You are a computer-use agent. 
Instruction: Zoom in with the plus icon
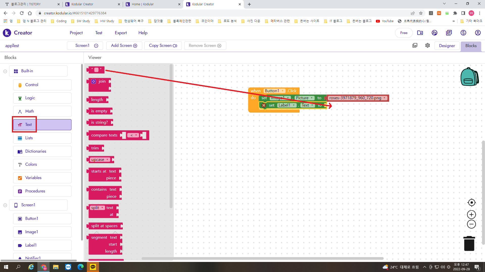pos(471,215)
